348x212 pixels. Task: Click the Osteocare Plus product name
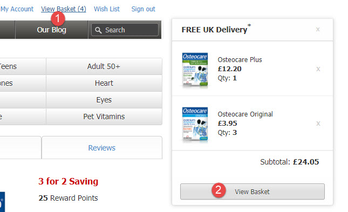[240, 60]
